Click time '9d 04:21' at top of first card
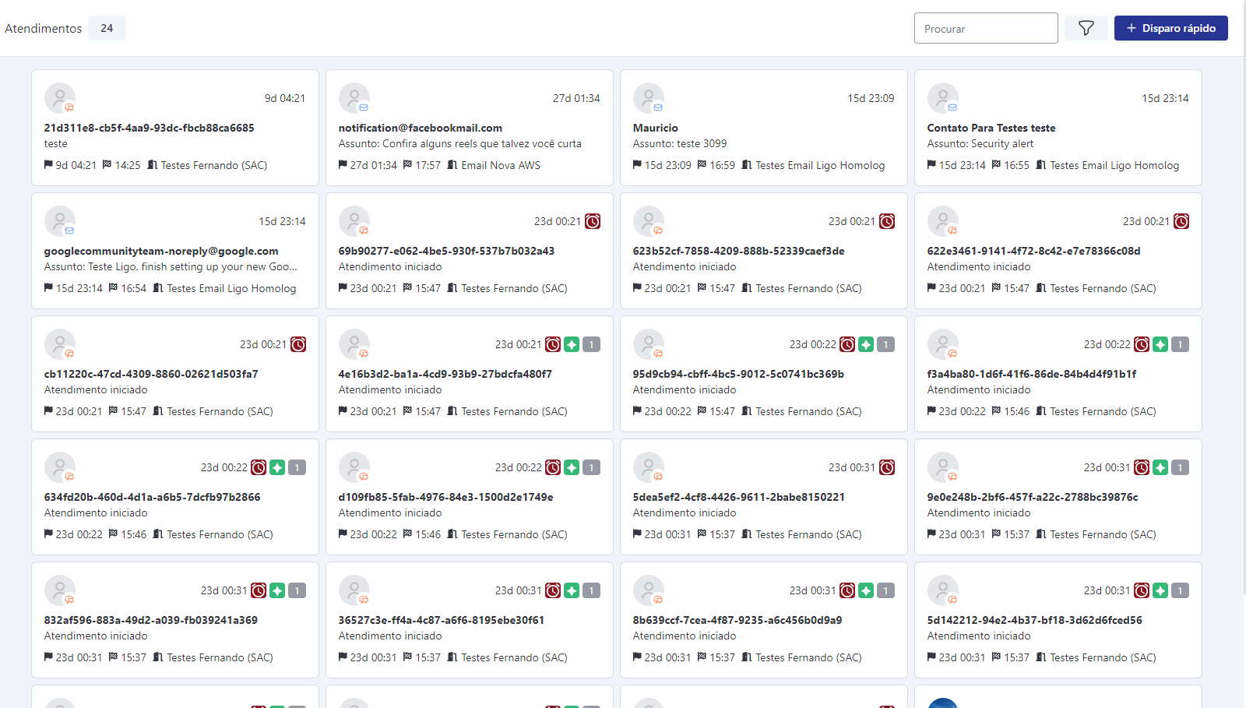Viewport: 1246px width, 708px height. coord(285,98)
